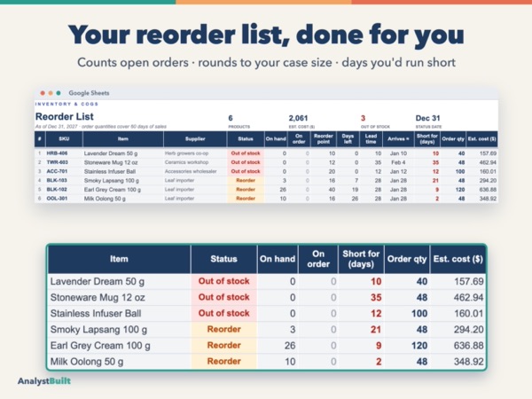Screen dimensions: 532x399
Task: Select 'On order' header in the enlarged table
Action: (x=318, y=259)
